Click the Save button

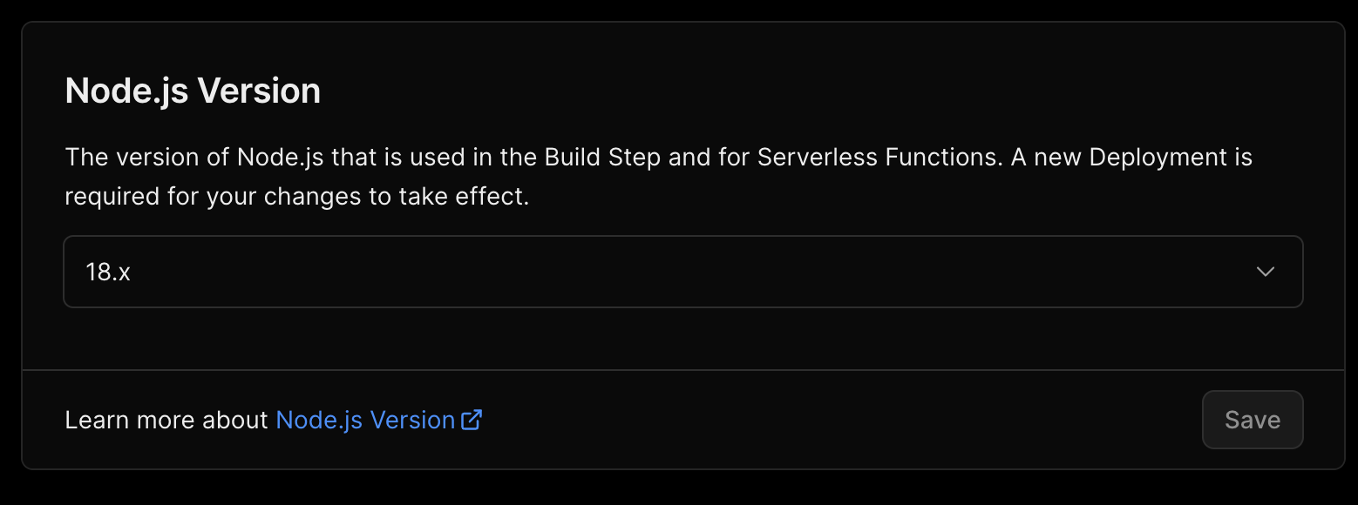(1253, 420)
